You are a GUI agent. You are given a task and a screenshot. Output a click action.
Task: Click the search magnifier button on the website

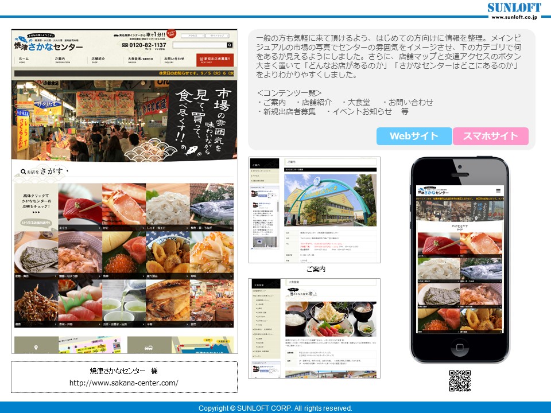tap(230, 45)
